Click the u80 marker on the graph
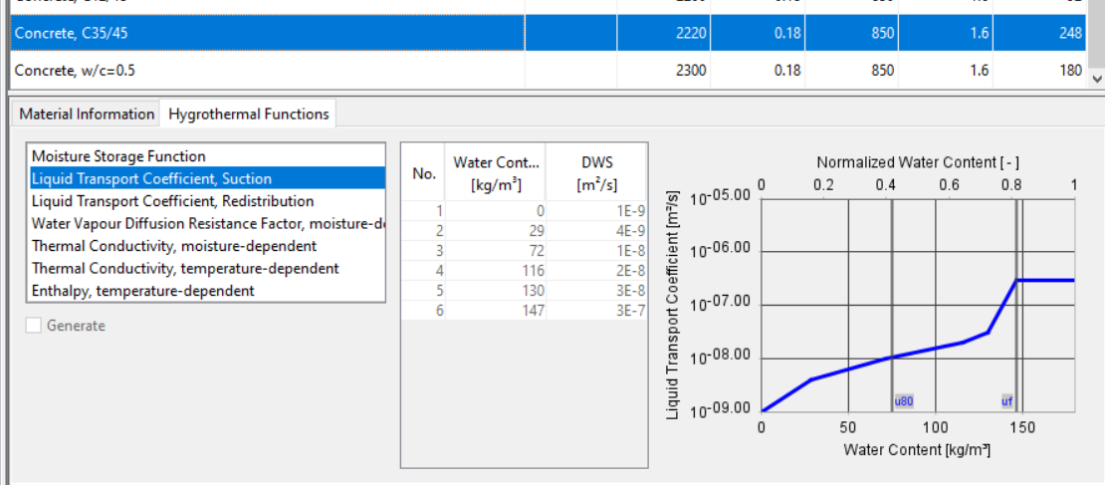The height and width of the screenshot is (485, 1105). (904, 401)
